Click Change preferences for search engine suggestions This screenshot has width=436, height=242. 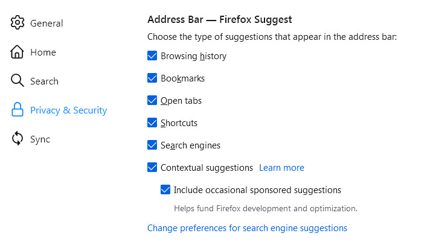coord(247,228)
